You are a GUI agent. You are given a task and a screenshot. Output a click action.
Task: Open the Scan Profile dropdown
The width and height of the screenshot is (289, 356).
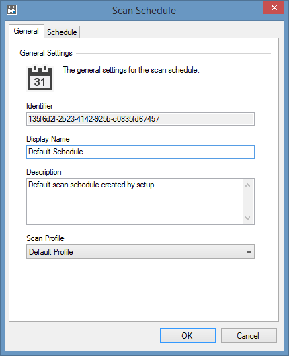[x=140, y=252]
